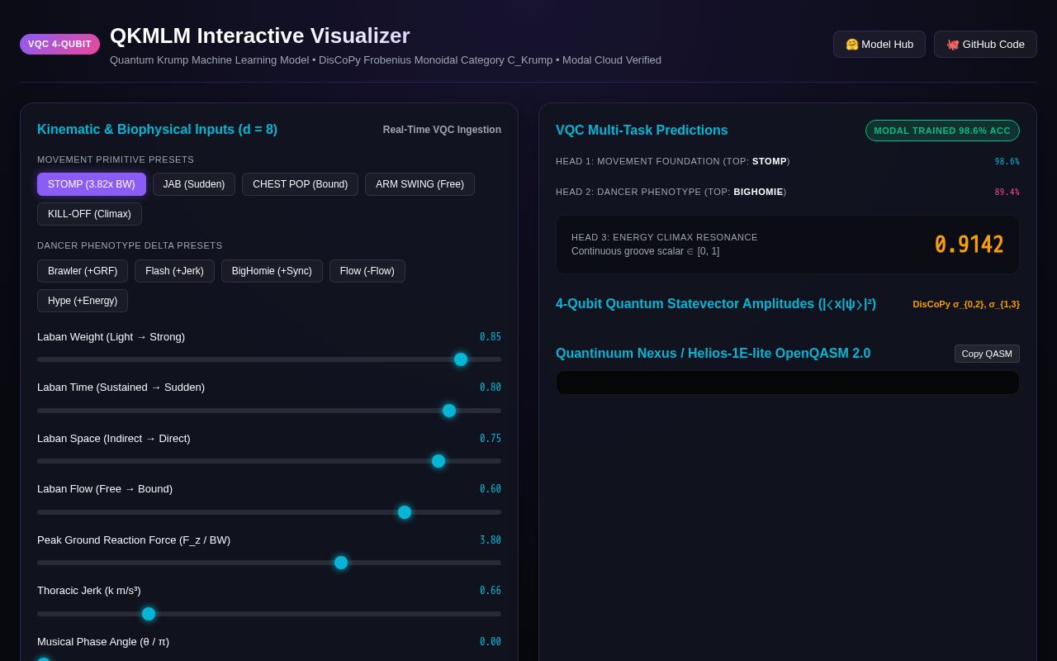Copy QASM code to clipboard
Image resolution: width=1057 pixels, height=661 pixels.
pos(987,354)
